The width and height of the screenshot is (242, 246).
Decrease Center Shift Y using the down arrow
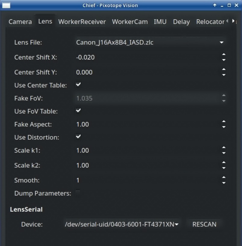tap(224, 75)
